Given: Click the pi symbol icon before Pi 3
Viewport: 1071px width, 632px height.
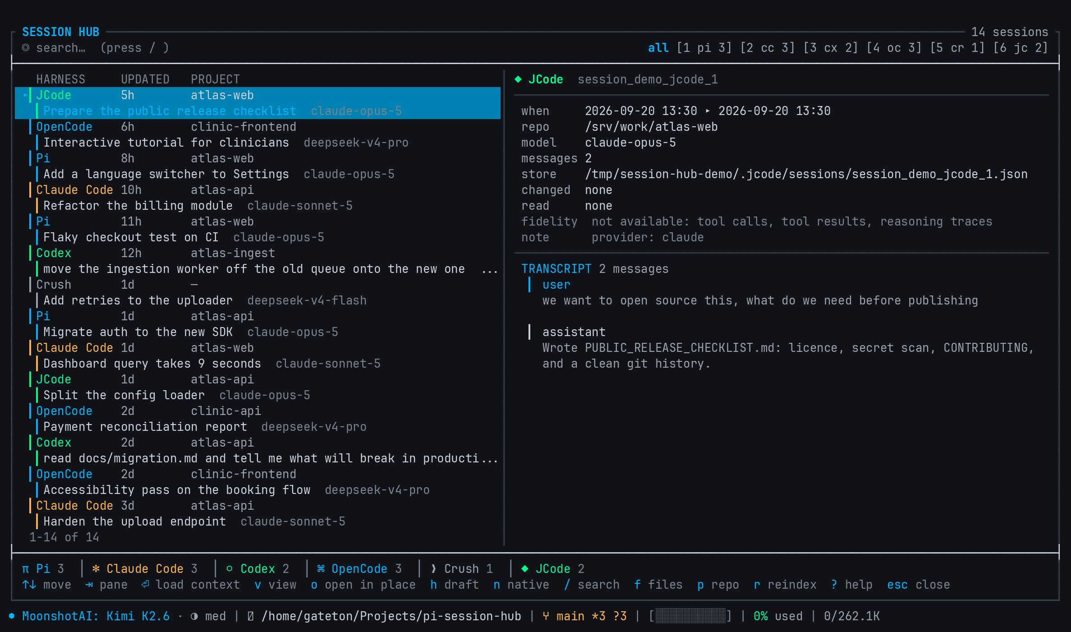Looking at the screenshot, I should tap(26, 569).
